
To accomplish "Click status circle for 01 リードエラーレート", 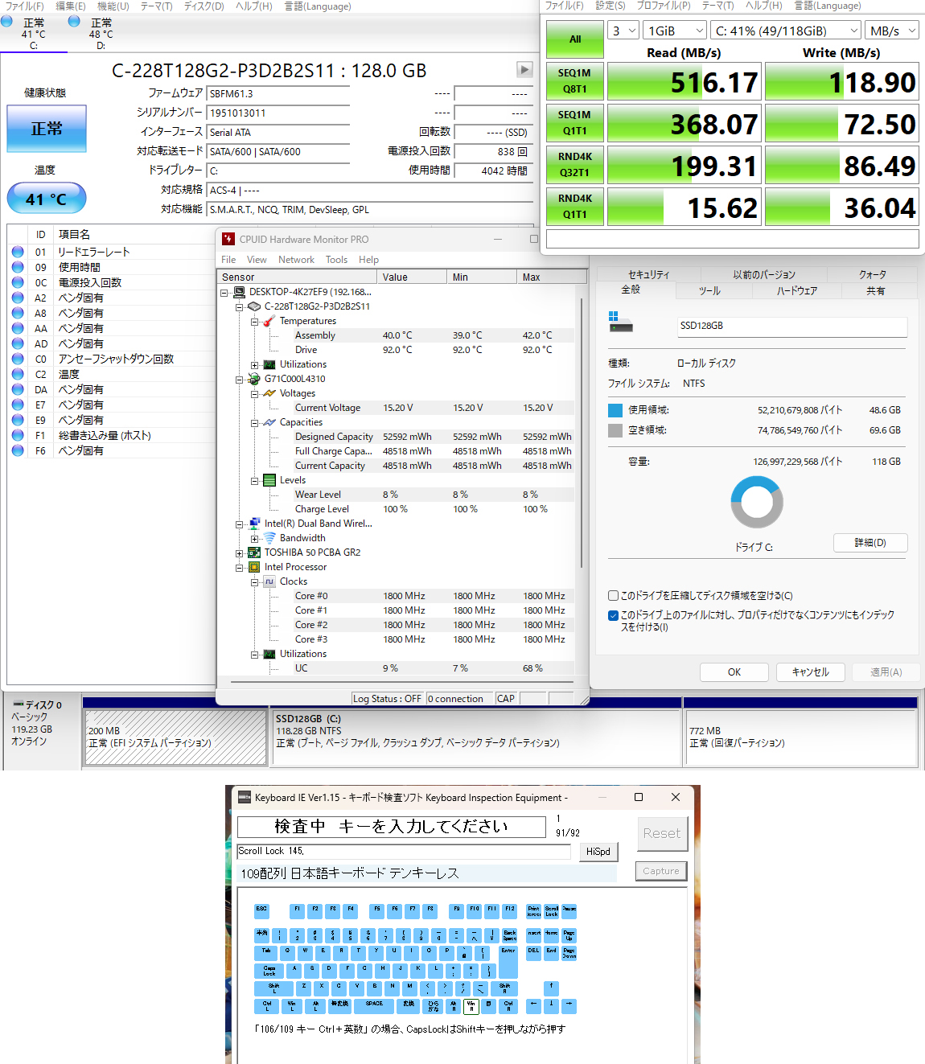I will (18, 252).
